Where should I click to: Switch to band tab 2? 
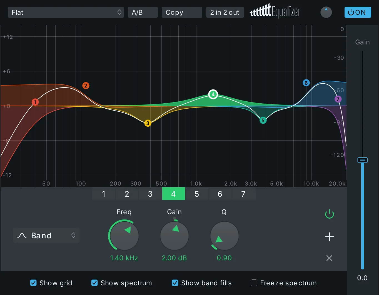[x=127, y=194]
